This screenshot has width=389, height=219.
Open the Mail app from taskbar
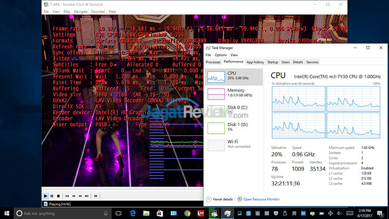173,213
